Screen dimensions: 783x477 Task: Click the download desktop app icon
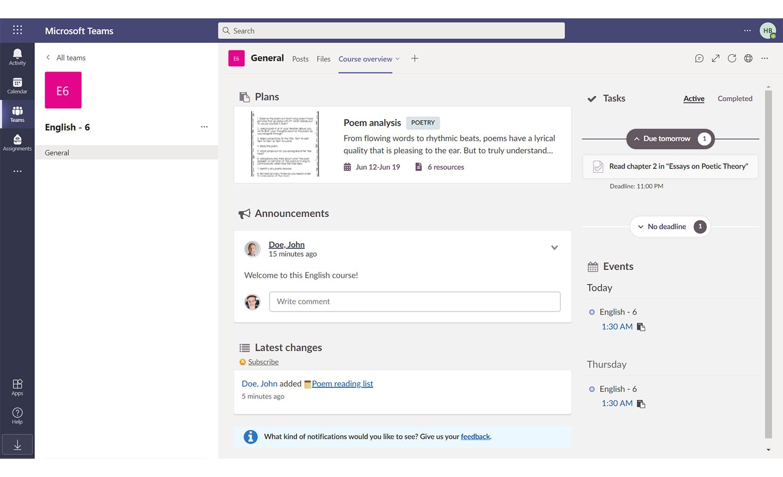pyautogui.click(x=17, y=445)
